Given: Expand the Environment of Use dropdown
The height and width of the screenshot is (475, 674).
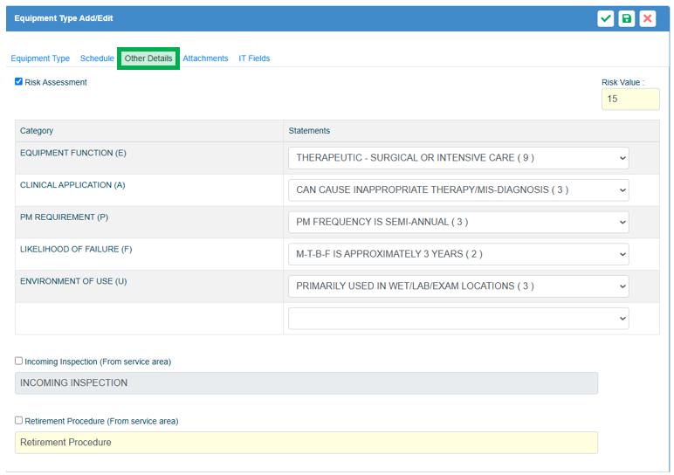Looking at the screenshot, I should click(x=458, y=286).
